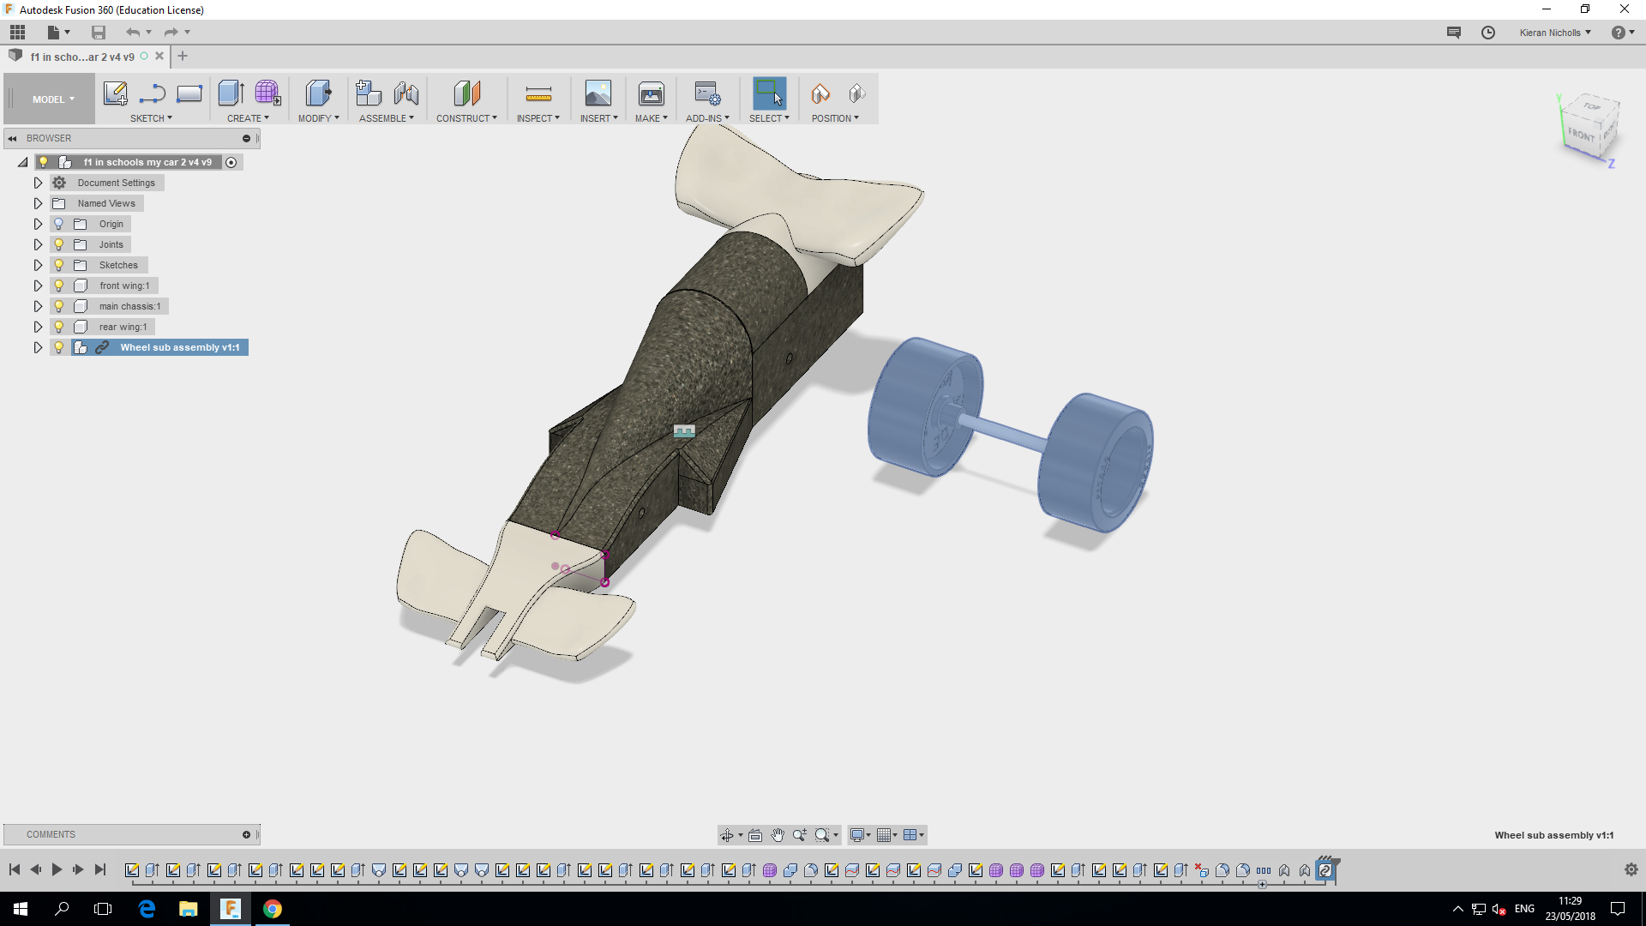Open the CONSTRUCT menu

pos(466,118)
